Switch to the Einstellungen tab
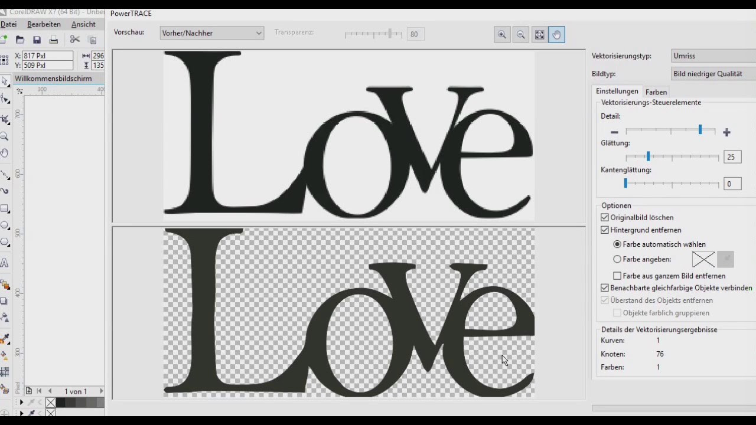This screenshot has height=425, width=756. click(x=617, y=91)
